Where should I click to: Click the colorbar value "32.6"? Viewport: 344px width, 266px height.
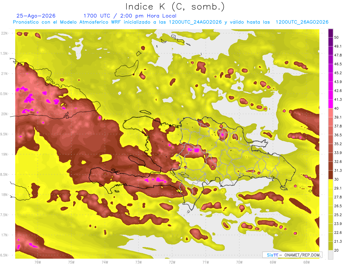338,162
